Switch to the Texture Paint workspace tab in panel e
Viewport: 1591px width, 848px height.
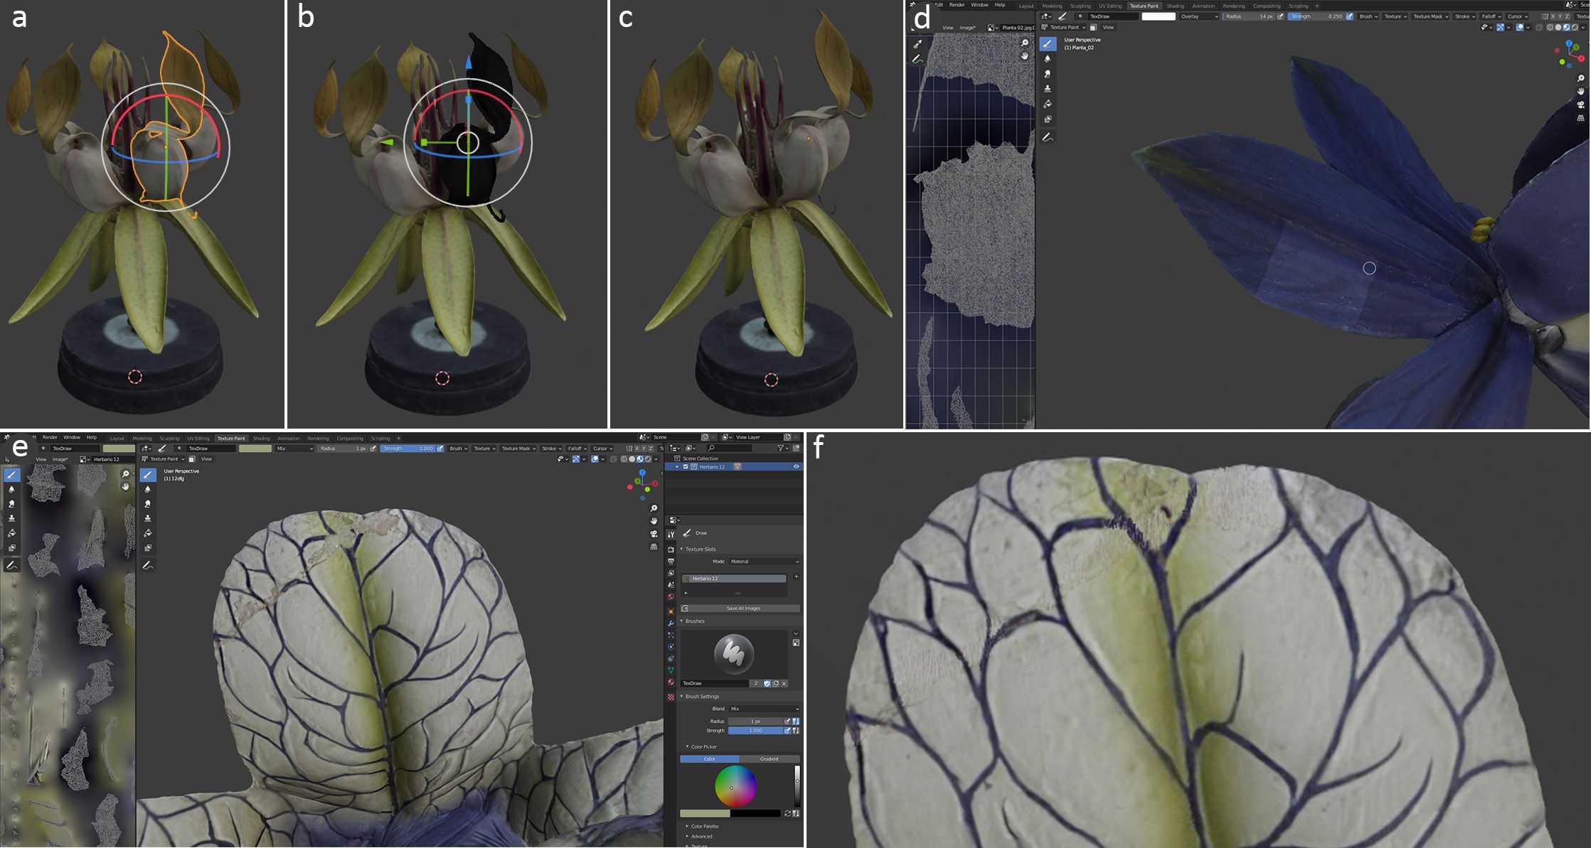230,439
